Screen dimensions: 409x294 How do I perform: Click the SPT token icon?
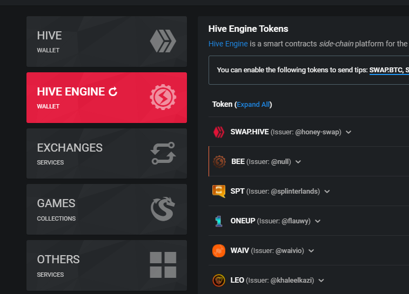(219, 192)
